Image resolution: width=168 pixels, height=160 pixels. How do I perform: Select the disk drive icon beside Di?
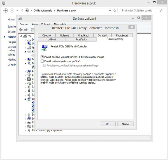(x=29, y=40)
